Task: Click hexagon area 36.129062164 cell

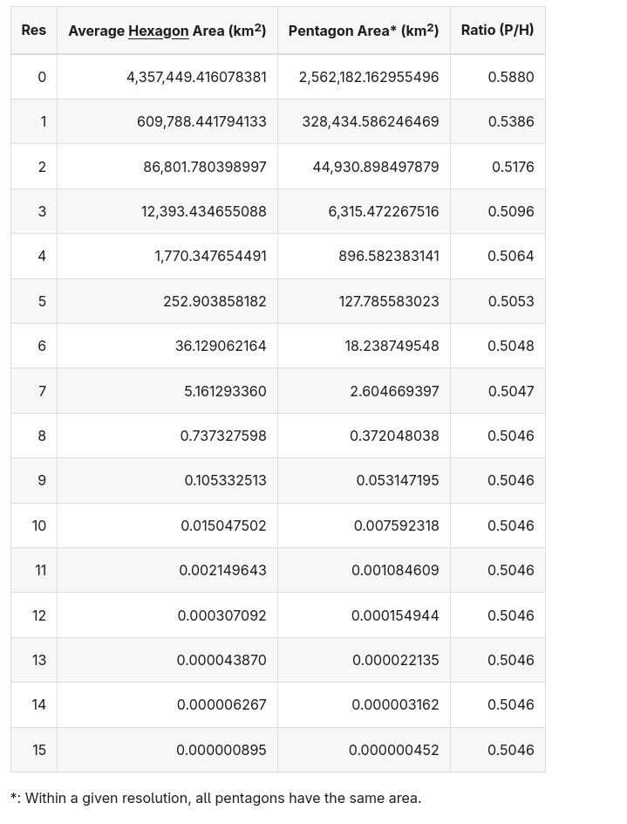Action: pos(221,346)
